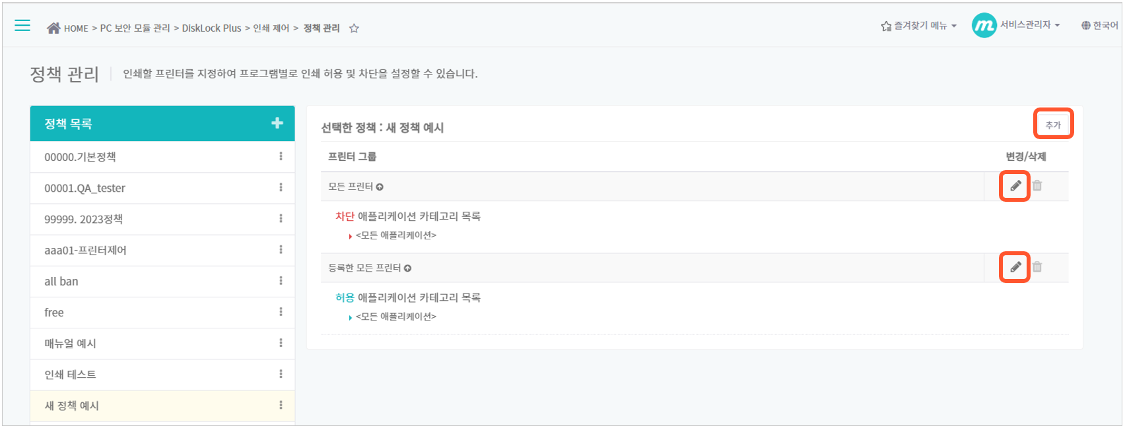The image size is (1125, 428).
Task: Open options menu for all ban policy
Action: coord(281,281)
